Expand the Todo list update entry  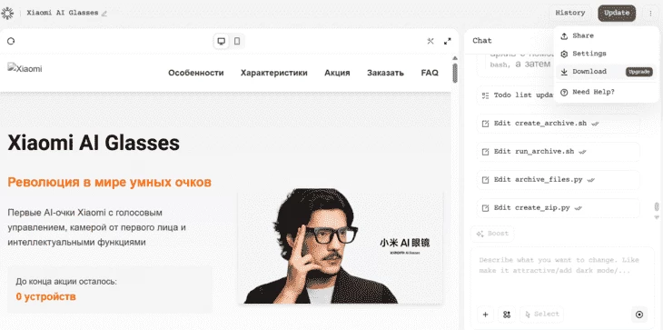[x=516, y=95]
